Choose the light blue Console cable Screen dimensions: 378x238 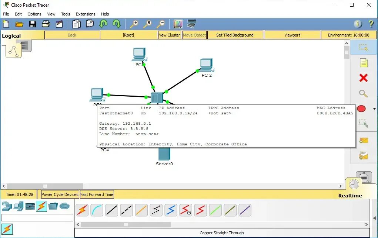tap(97, 210)
